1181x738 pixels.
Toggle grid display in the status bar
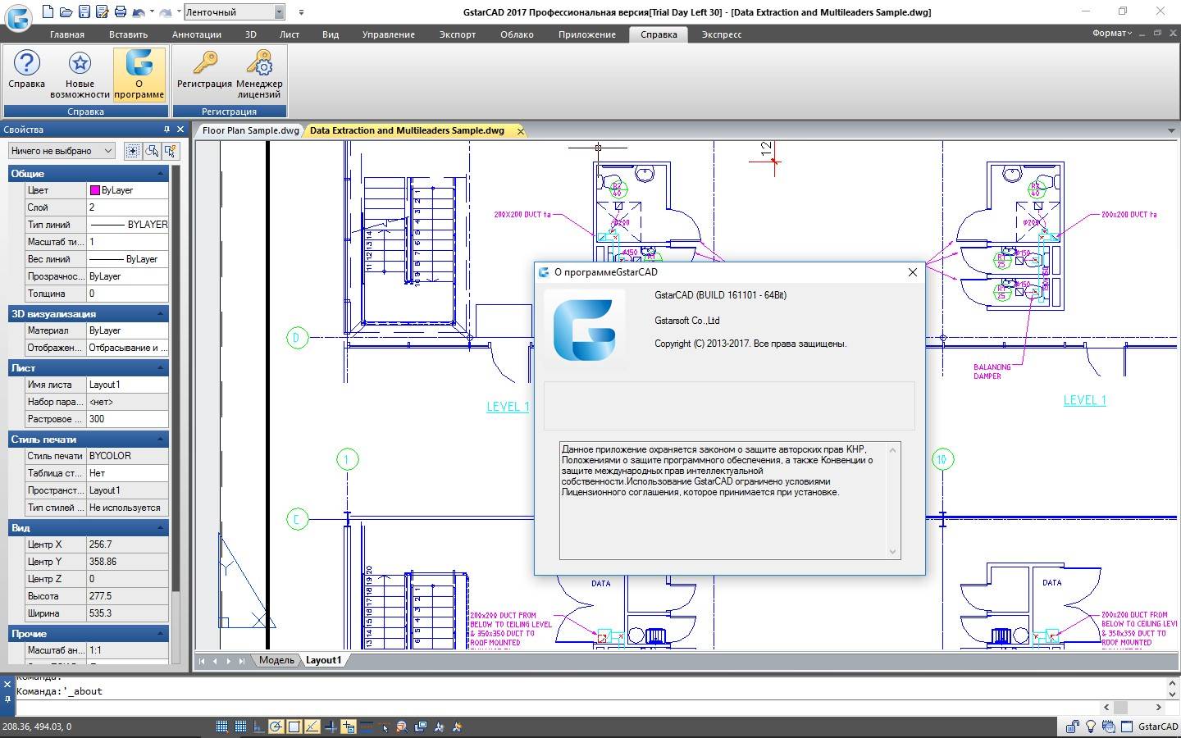click(x=240, y=727)
